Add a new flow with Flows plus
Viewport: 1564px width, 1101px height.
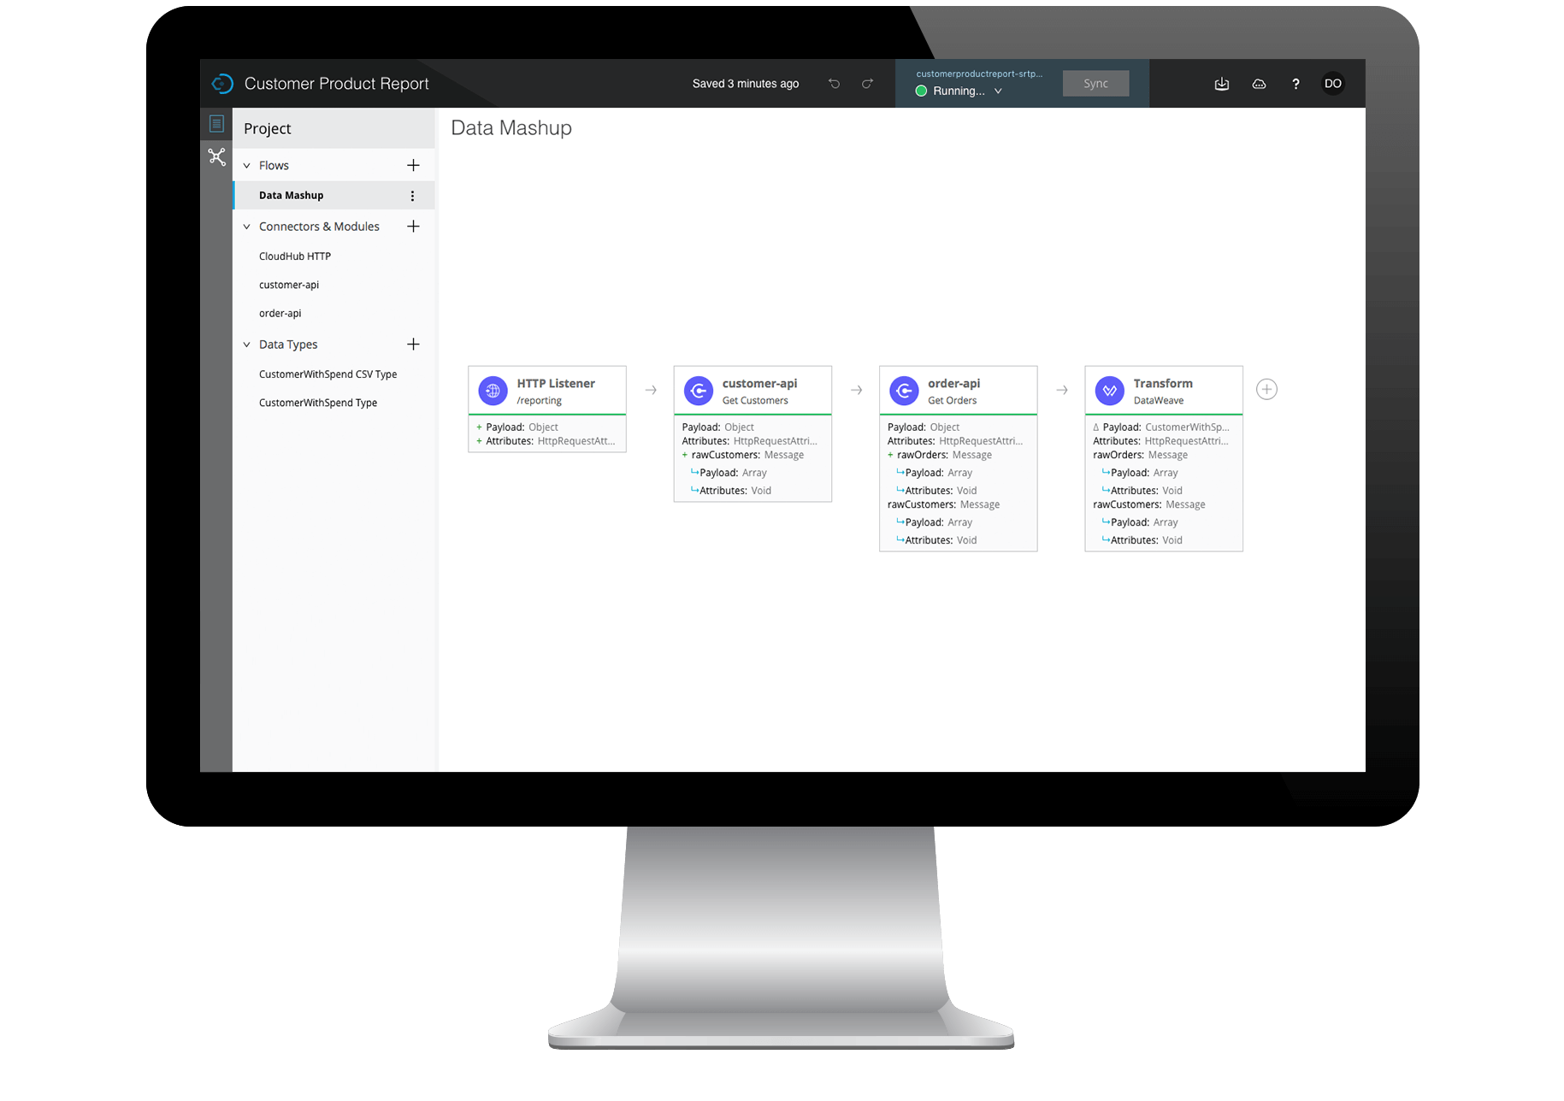point(413,165)
